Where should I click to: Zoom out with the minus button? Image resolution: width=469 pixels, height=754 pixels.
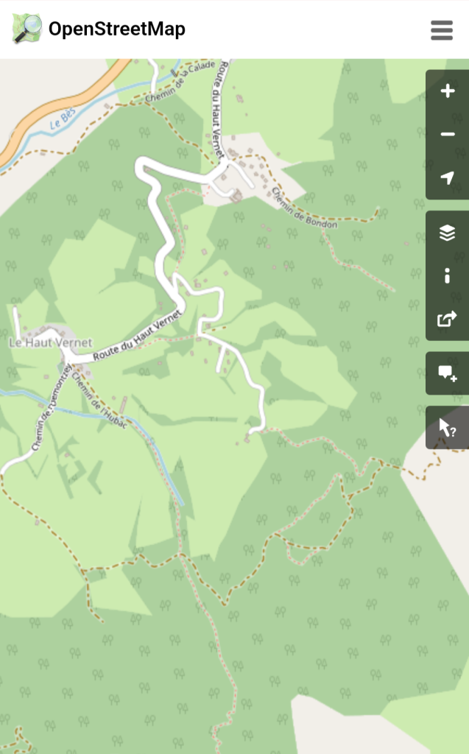click(x=448, y=134)
